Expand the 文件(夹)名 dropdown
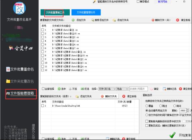The width and height of the screenshot is (192, 140). pos(115,89)
